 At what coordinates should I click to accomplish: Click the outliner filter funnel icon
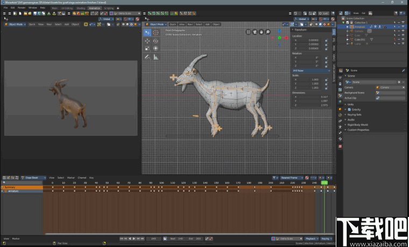(x=401, y=13)
